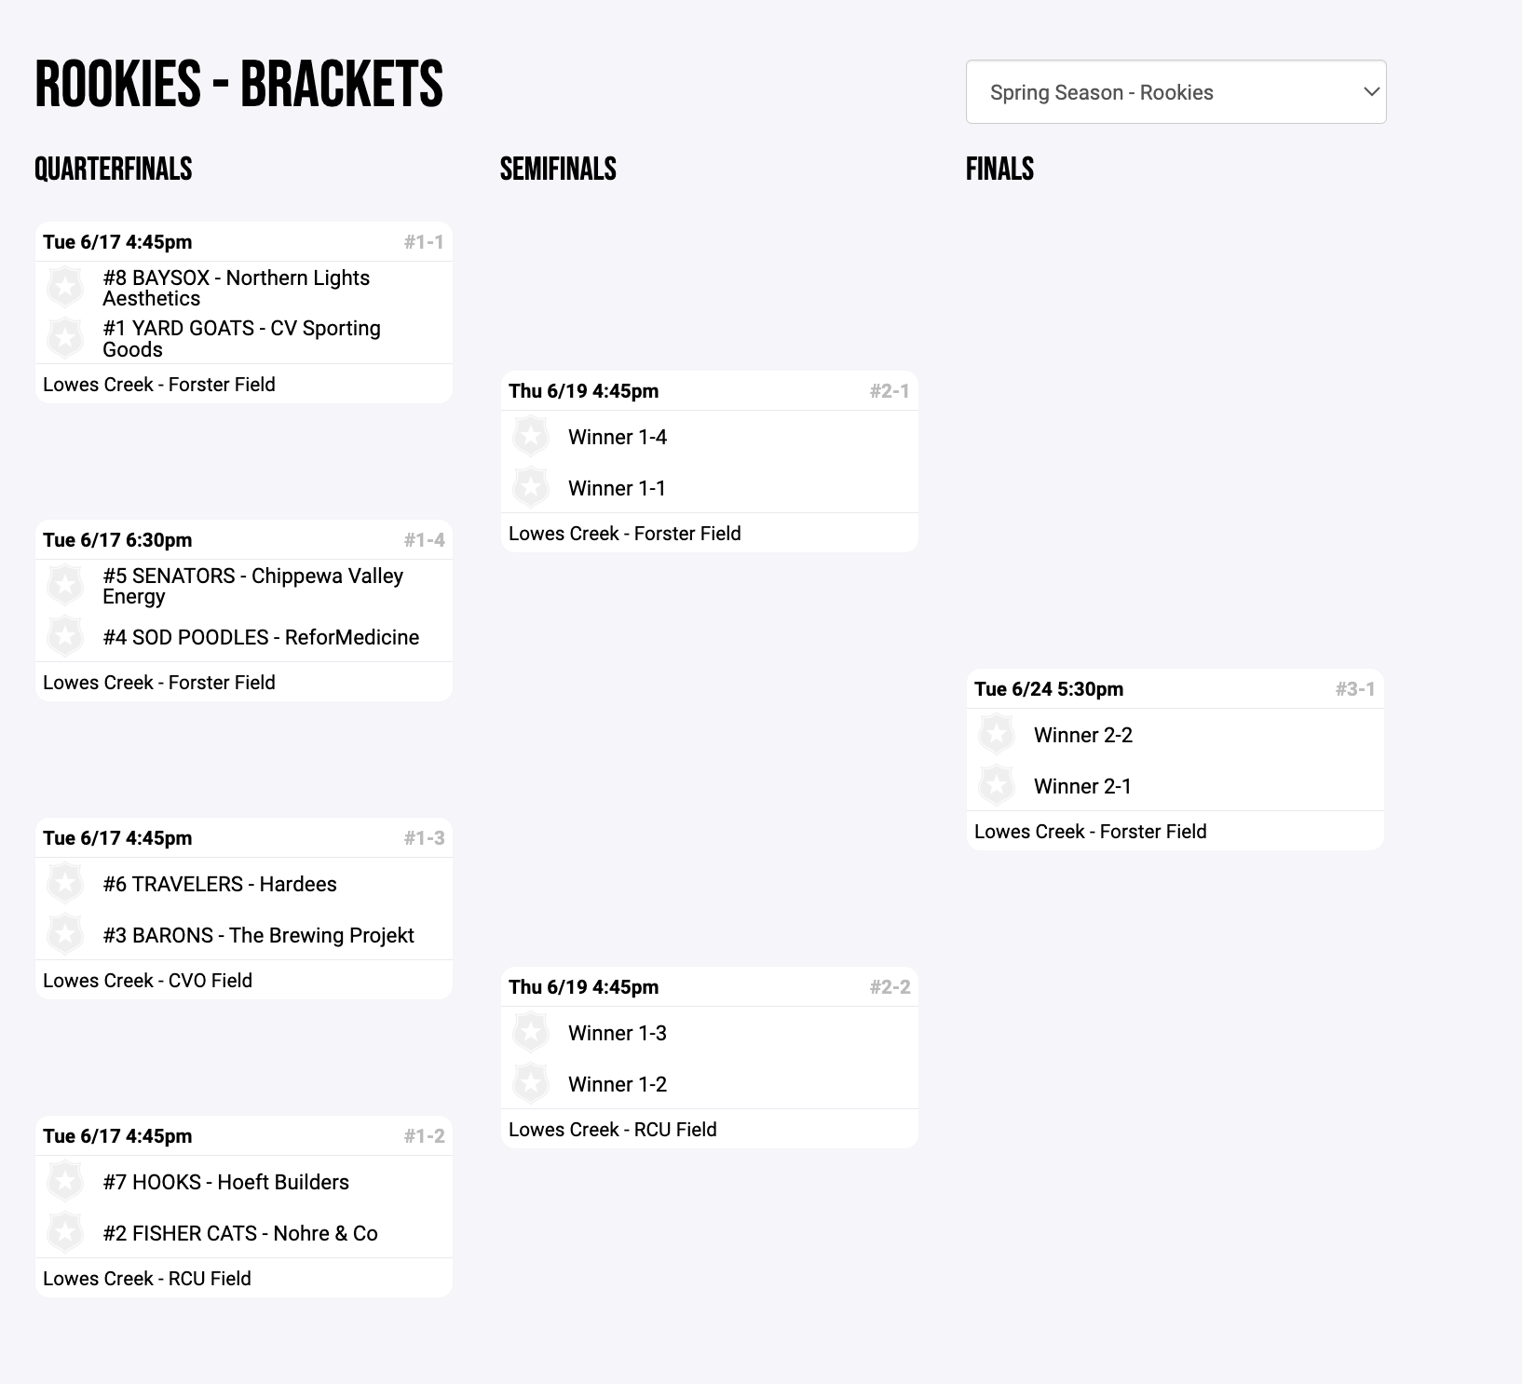Open #3 BARONS - The Brewing Projekt

[x=258, y=935]
